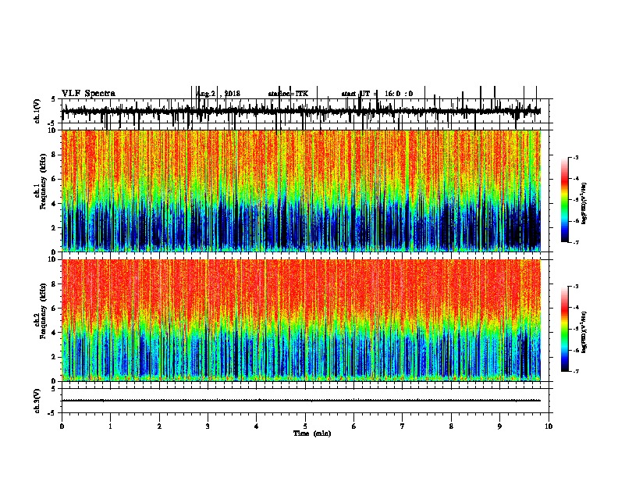
Task: Select the ch.2 colorbar log(PSD) label
Action: click(x=584, y=333)
